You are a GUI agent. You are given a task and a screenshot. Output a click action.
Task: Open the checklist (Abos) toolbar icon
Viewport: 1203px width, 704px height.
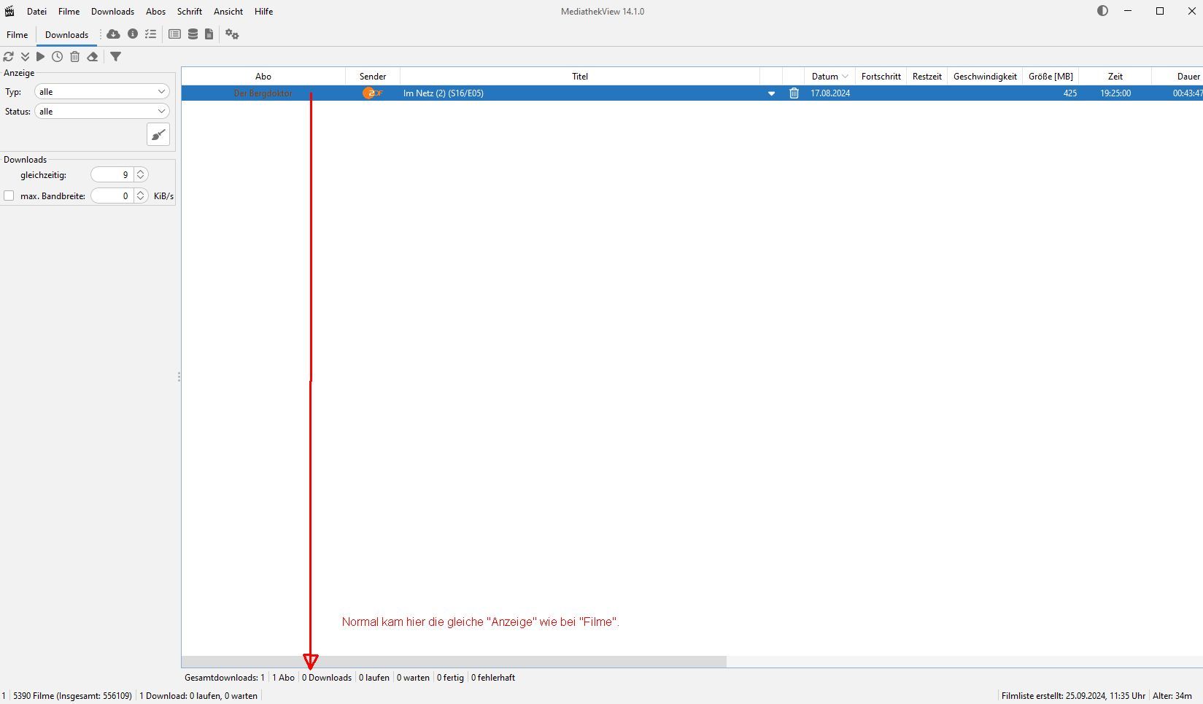click(x=151, y=34)
